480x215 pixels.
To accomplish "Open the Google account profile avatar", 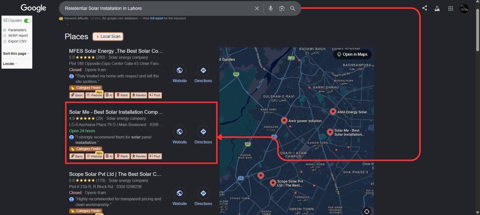I will (x=464, y=8).
